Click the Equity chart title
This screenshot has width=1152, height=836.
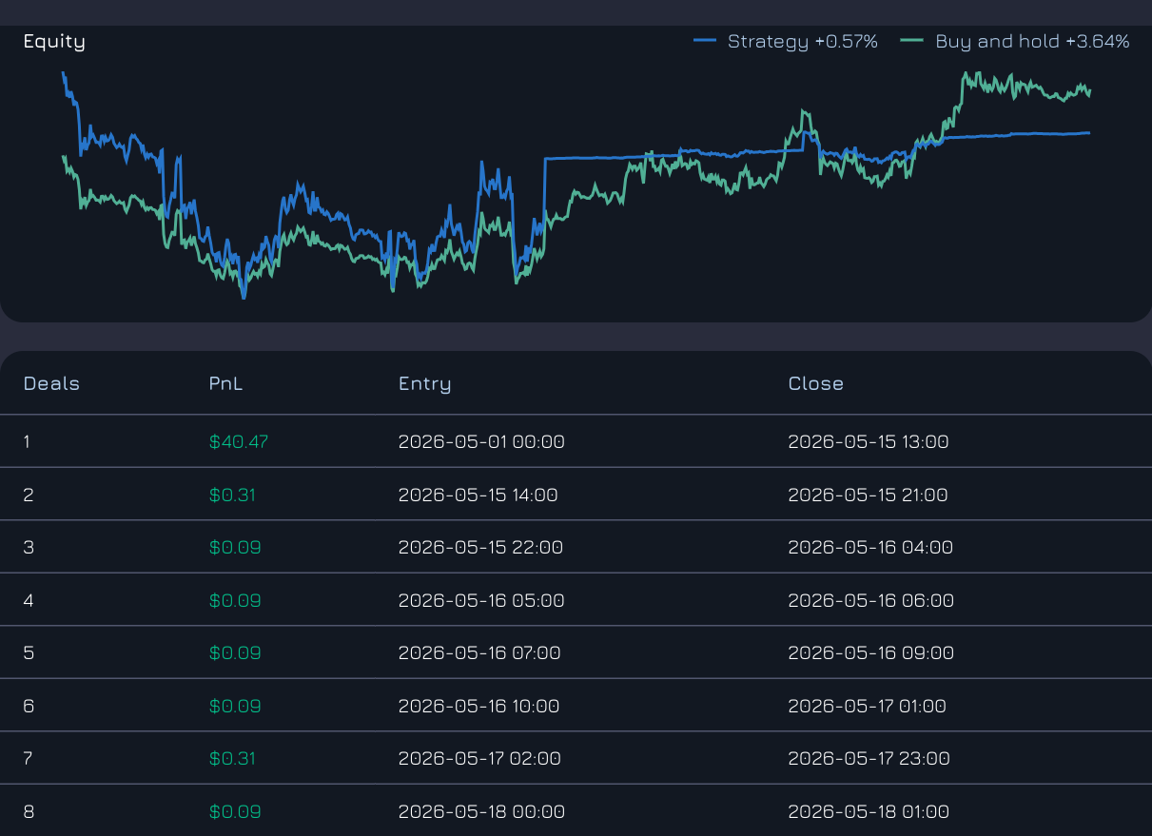click(54, 41)
